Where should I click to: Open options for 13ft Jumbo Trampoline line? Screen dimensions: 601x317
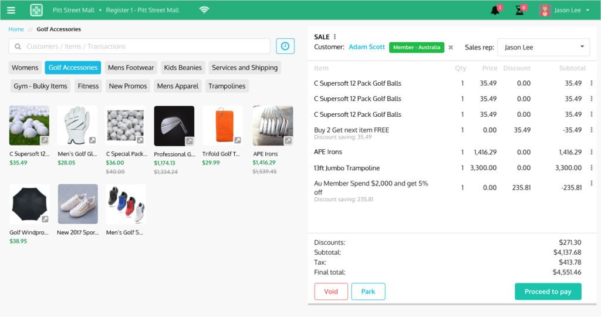point(591,168)
